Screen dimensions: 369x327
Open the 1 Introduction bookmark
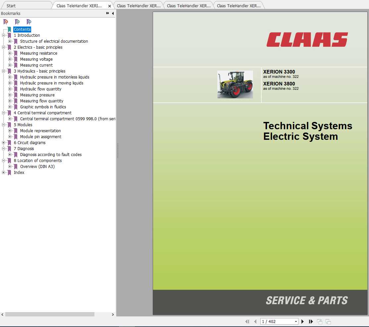27,35
